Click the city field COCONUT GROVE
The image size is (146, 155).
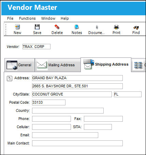point(72,94)
